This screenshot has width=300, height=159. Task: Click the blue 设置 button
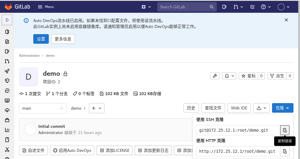[x=41, y=39]
